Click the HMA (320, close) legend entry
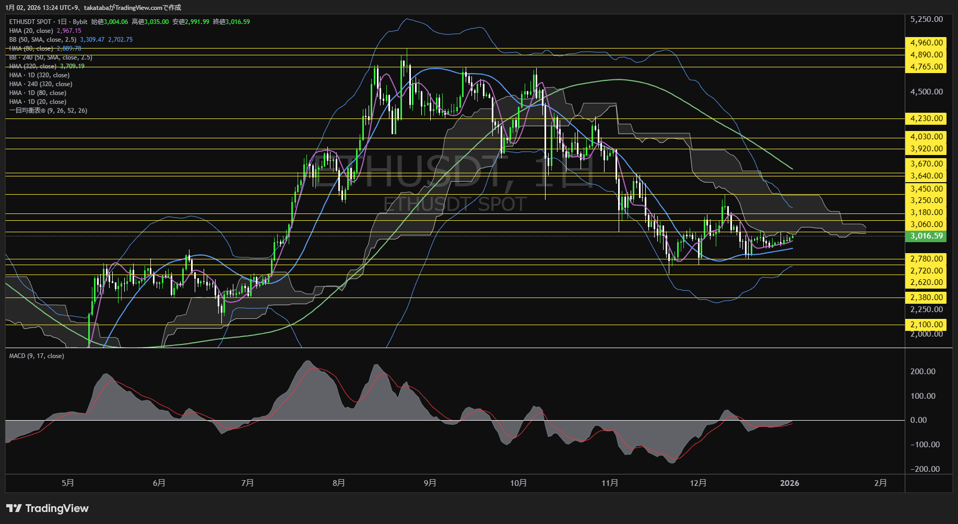958x524 pixels. coord(33,66)
